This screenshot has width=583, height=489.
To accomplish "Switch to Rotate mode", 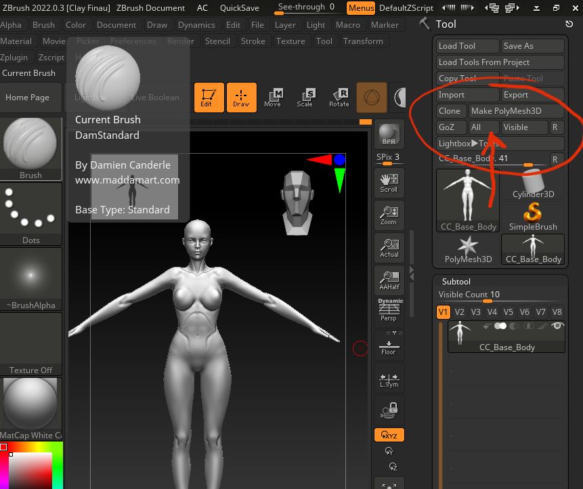I will click(339, 98).
